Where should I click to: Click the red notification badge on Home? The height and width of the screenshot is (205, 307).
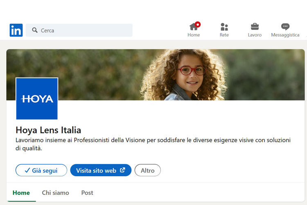coord(198,25)
